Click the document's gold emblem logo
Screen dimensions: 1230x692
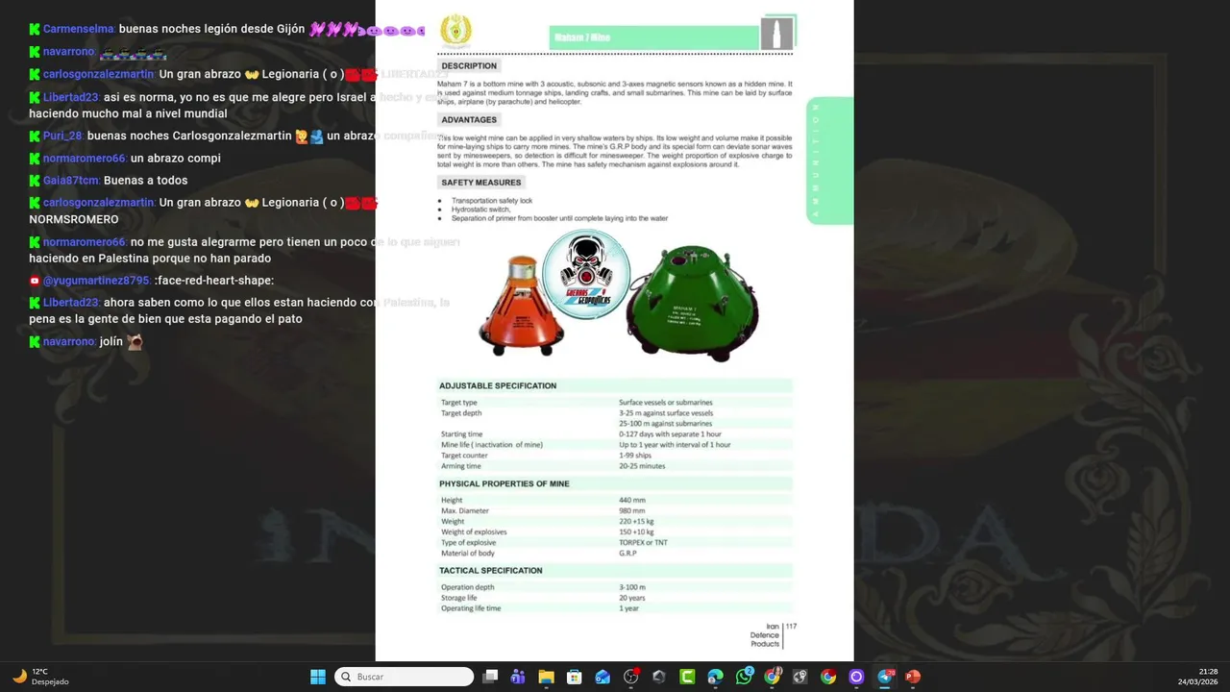coord(455,31)
